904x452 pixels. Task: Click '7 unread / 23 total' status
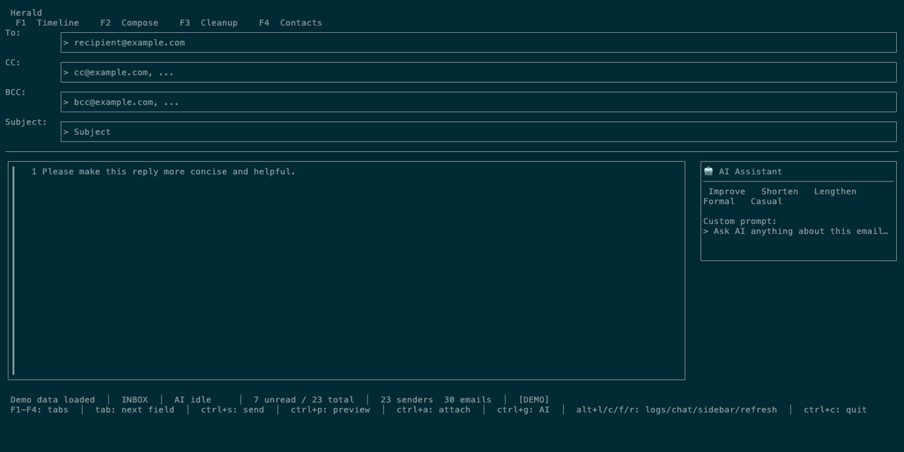pos(303,400)
